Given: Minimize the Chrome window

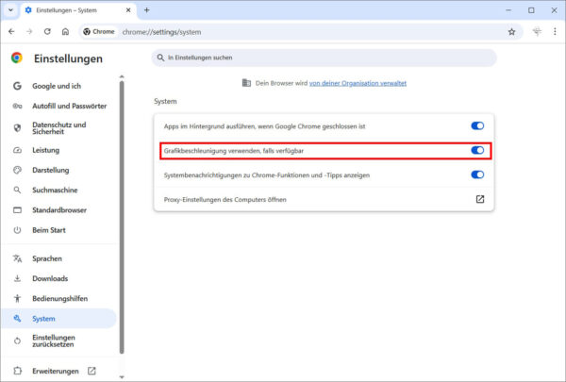Looking at the screenshot, I should tap(508, 10).
